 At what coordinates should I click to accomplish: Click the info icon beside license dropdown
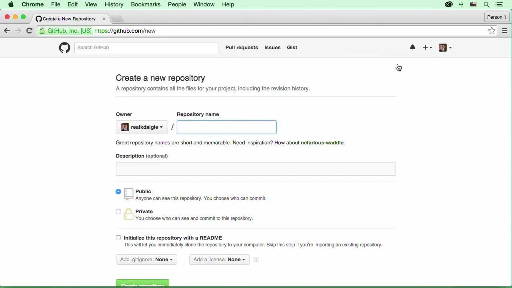pyautogui.click(x=256, y=259)
